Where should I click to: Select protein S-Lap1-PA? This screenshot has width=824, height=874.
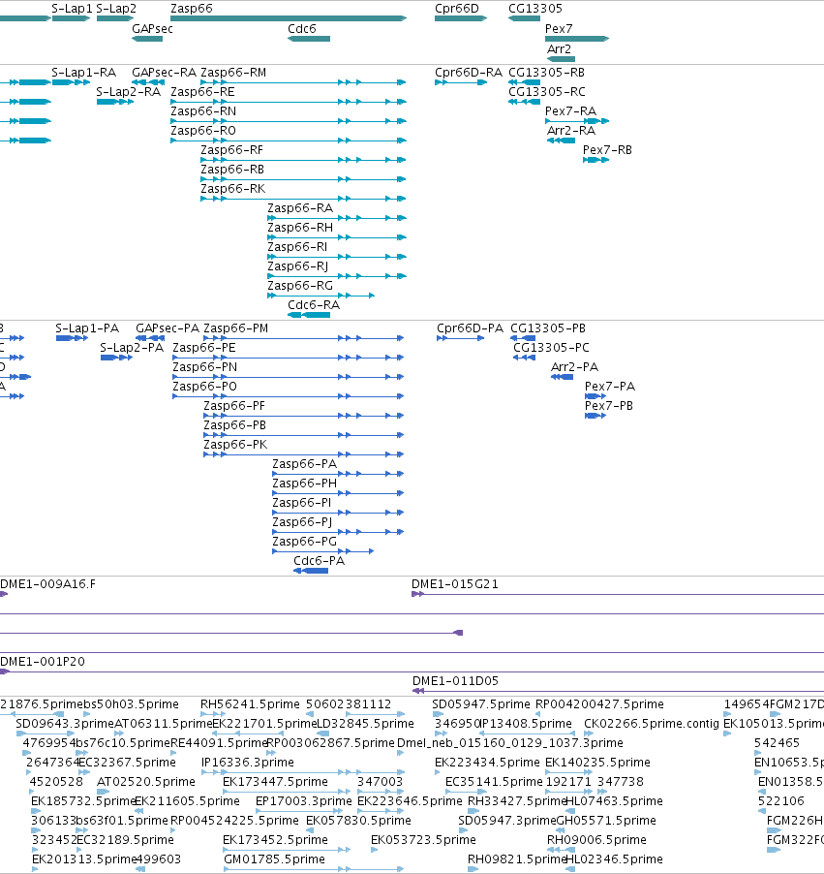(87, 328)
